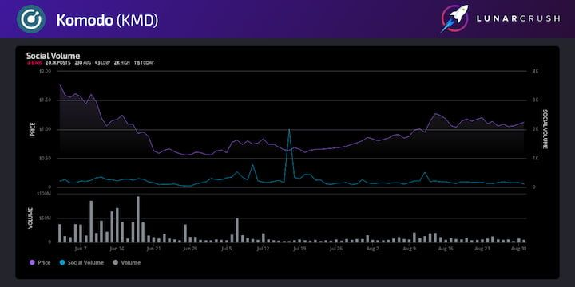Click the 3K social volume axis label
The image size is (575, 287).
point(535,100)
